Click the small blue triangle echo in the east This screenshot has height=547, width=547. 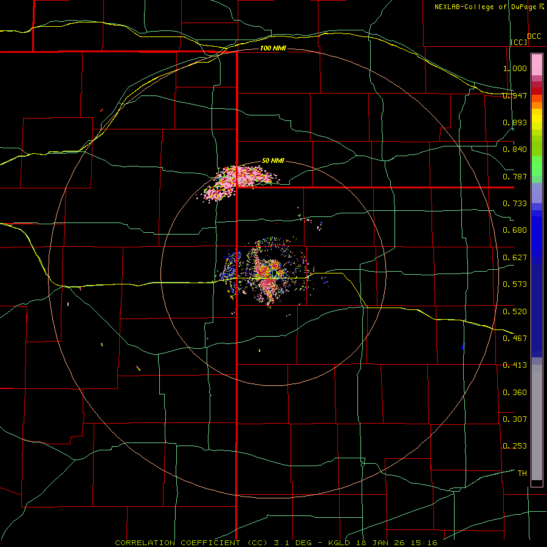(463, 346)
